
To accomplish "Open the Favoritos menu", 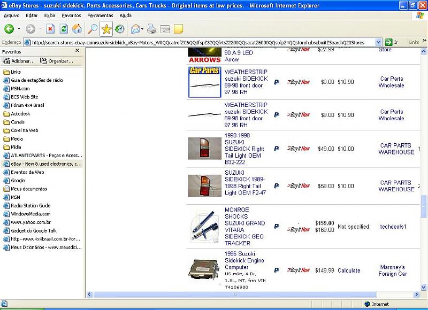I will pos(71,15).
